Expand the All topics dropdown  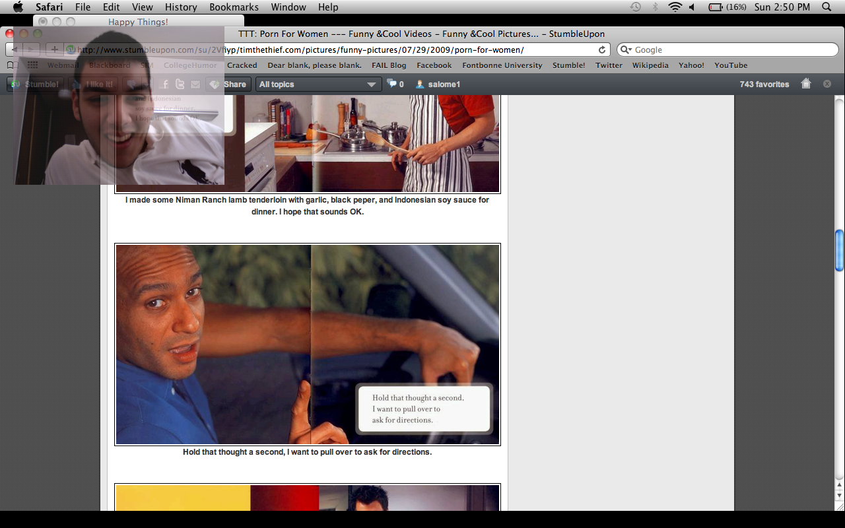pos(318,84)
